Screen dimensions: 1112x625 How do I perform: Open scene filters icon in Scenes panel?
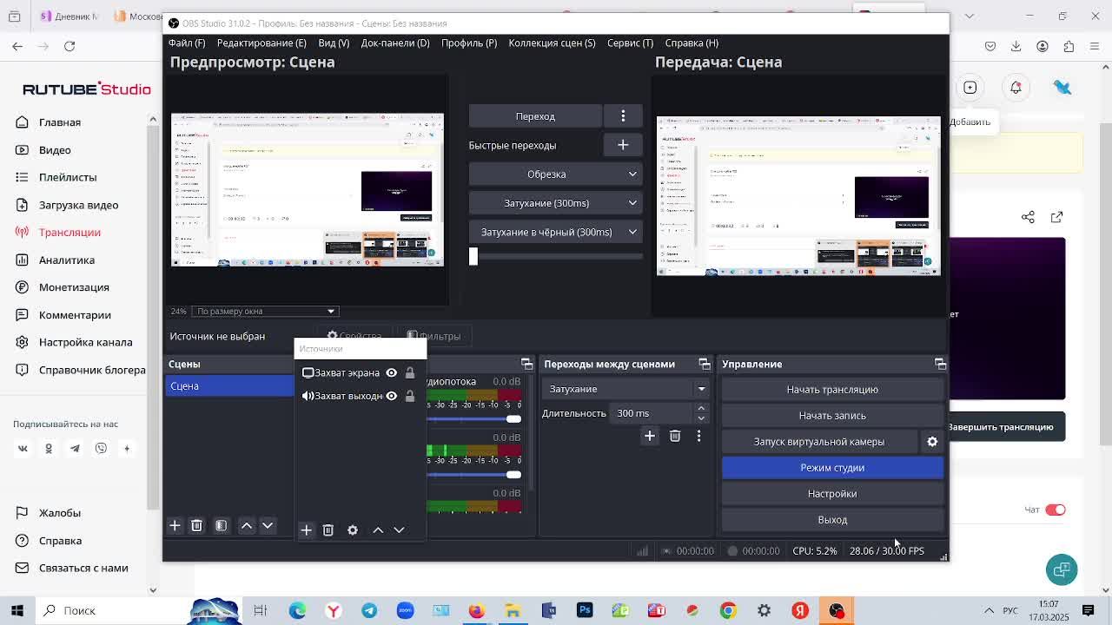(x=221, y=525)
